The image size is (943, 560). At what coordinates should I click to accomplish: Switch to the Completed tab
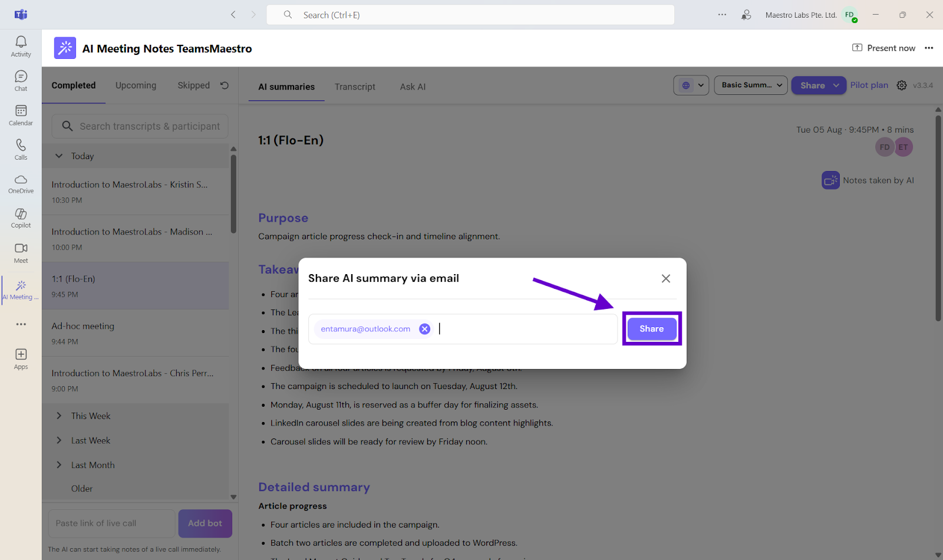coord(74,85)
